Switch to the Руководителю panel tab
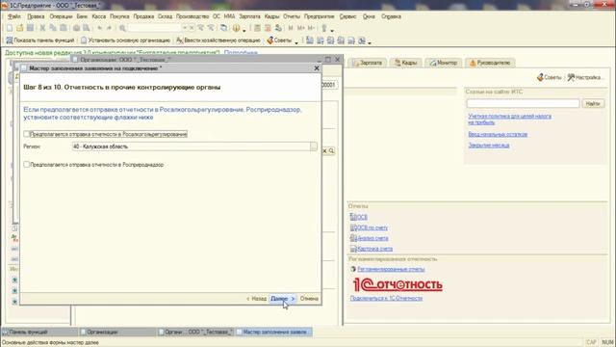The width and height of the screenshot is (616, 347). pyautogui.click(x=490, y=63)
